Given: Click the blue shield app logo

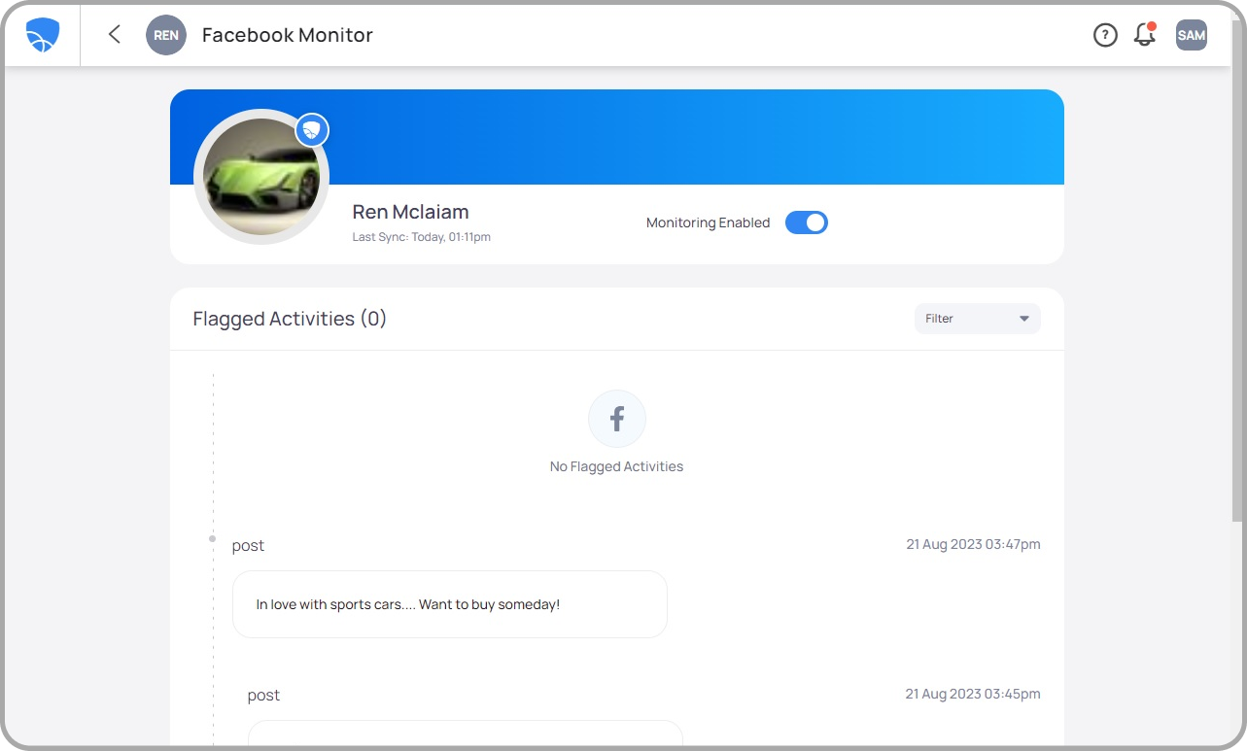Looking at the screenshot, I should coord(43,35).
